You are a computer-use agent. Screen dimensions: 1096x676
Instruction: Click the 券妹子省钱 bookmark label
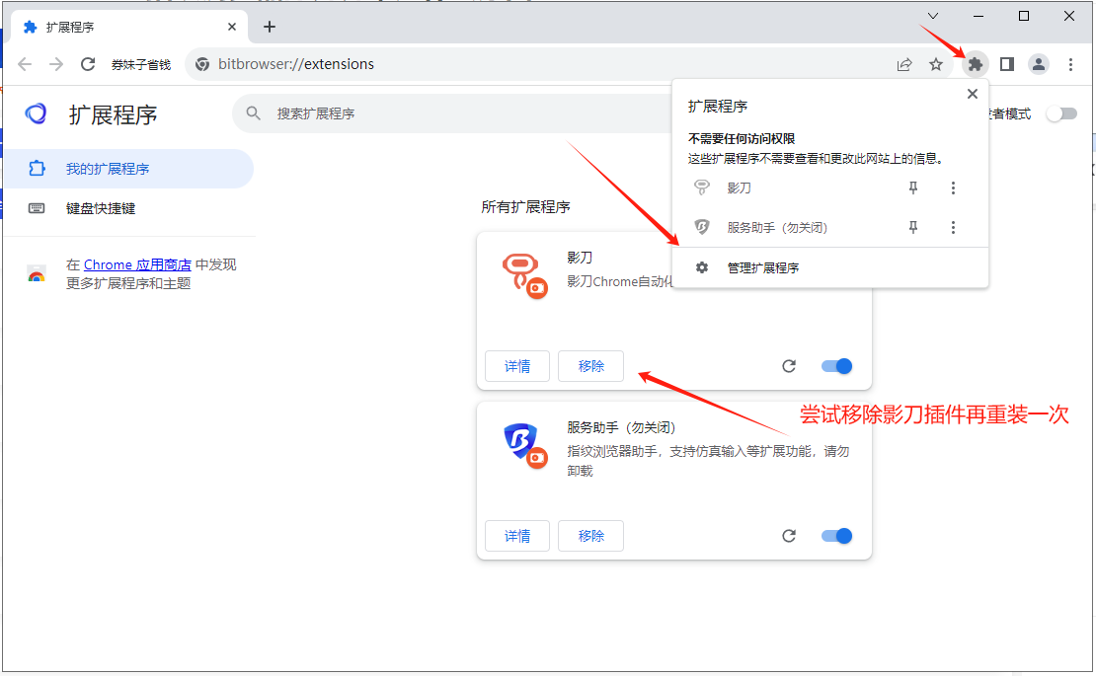click(140, 64)
